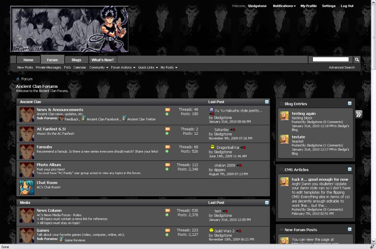The image size is (376, 249).
Task: Click green status icon in News & Announcements row
Action: (167, 114)
